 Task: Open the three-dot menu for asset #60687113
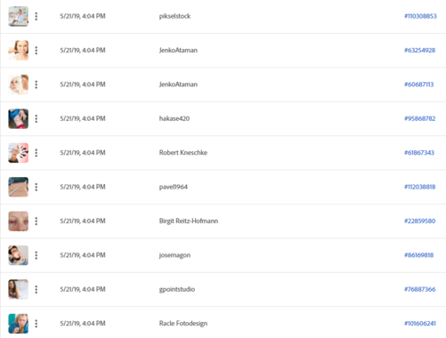click(x=36, y=84)
